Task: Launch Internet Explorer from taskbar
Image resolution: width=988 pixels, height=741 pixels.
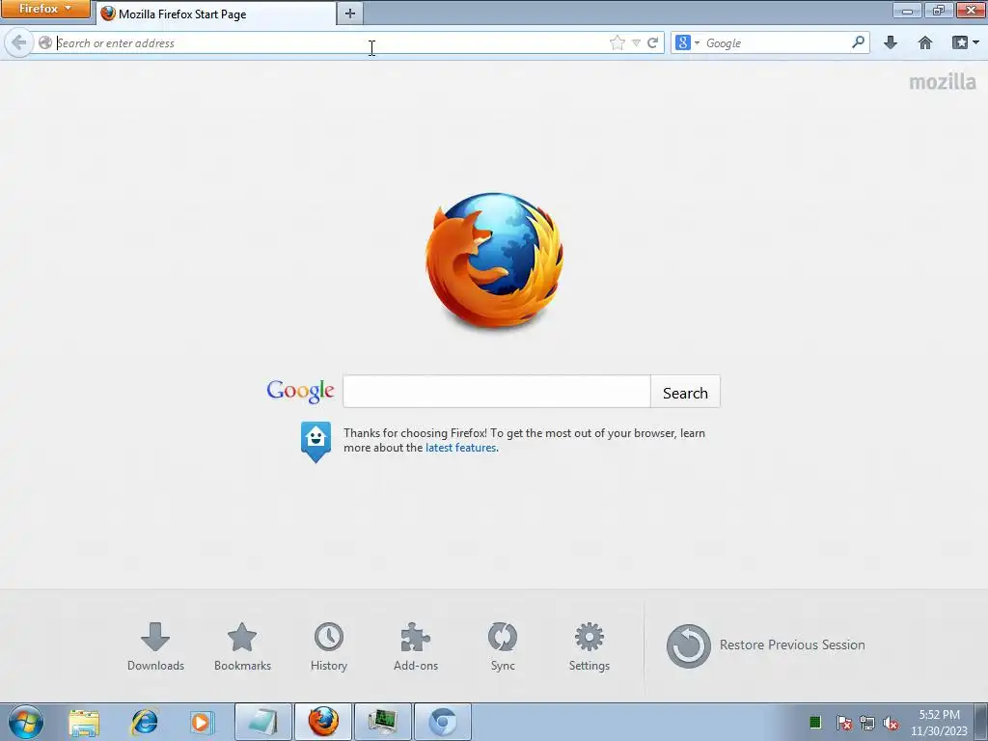Action: (x=145, y=722)
